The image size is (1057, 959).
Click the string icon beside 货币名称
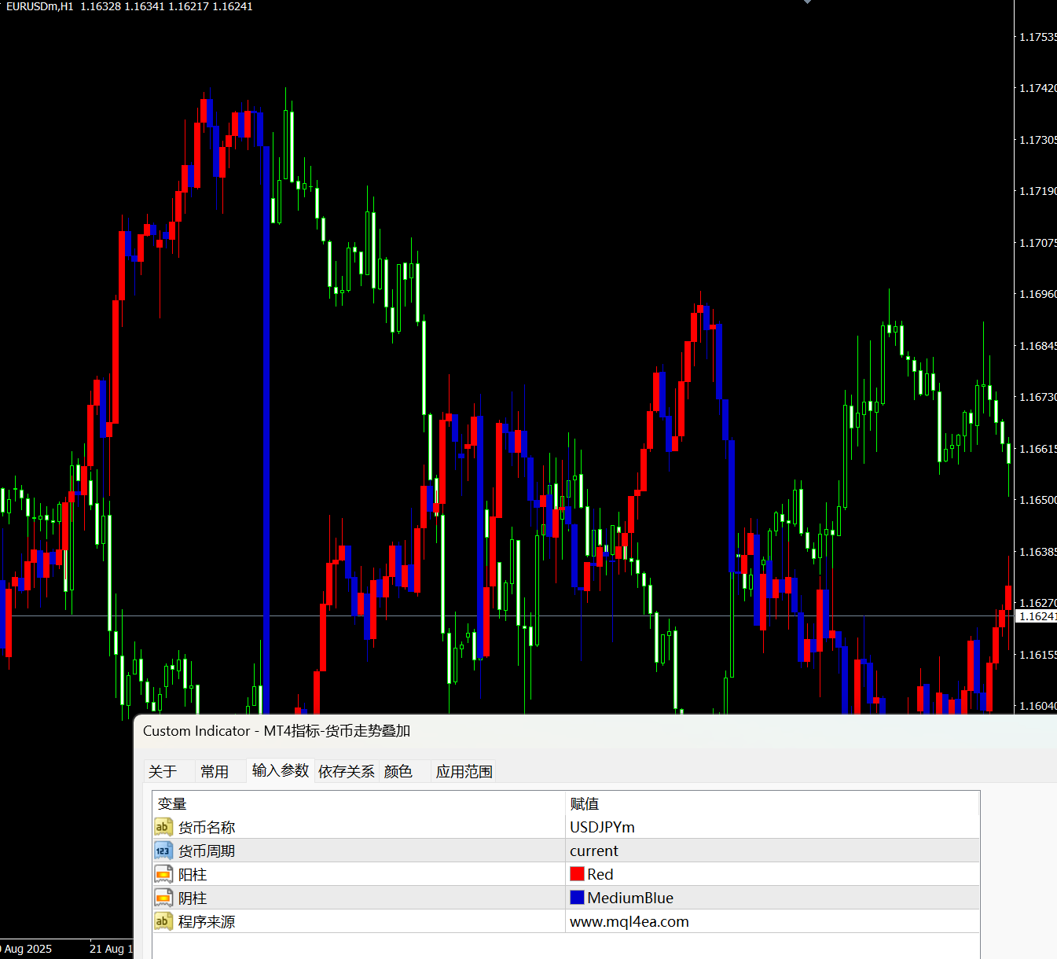[163, 827]
